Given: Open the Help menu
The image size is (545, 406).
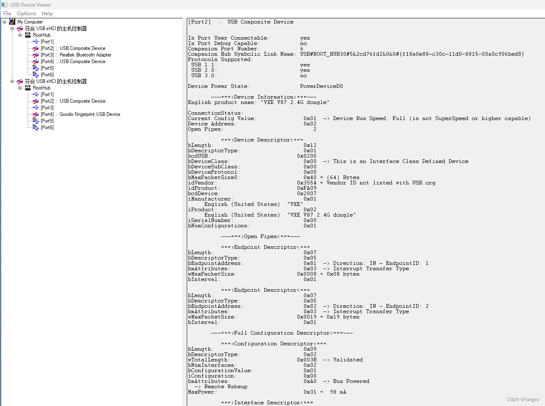Looking at the screenshot, I should coord(47,14).
